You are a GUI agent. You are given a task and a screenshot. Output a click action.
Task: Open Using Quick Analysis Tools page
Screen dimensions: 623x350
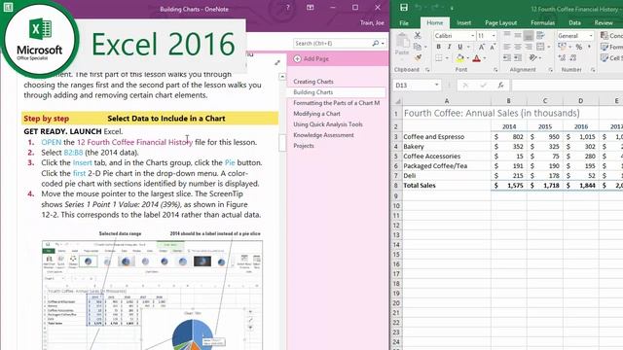328,124
